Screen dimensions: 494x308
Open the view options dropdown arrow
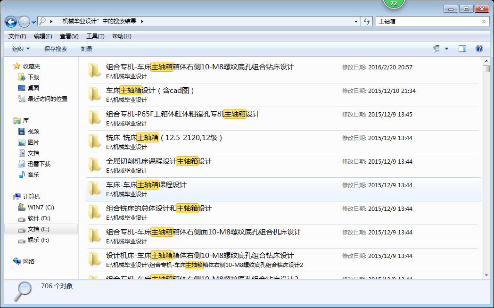click(x=446, y=49)
